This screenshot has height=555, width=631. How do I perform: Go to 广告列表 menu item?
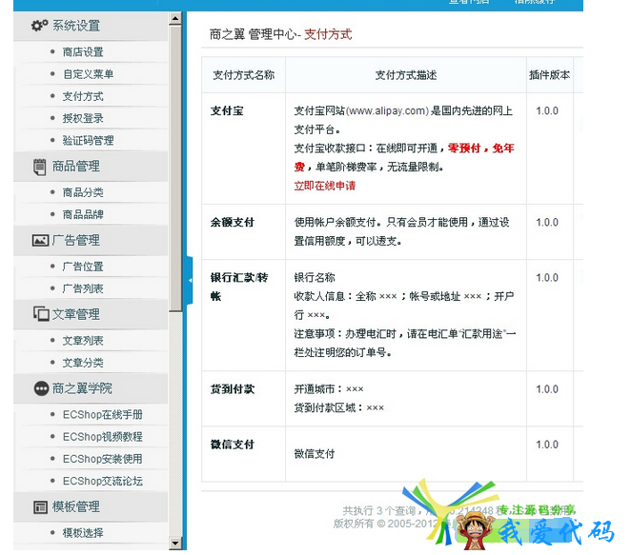coord(83,288)
